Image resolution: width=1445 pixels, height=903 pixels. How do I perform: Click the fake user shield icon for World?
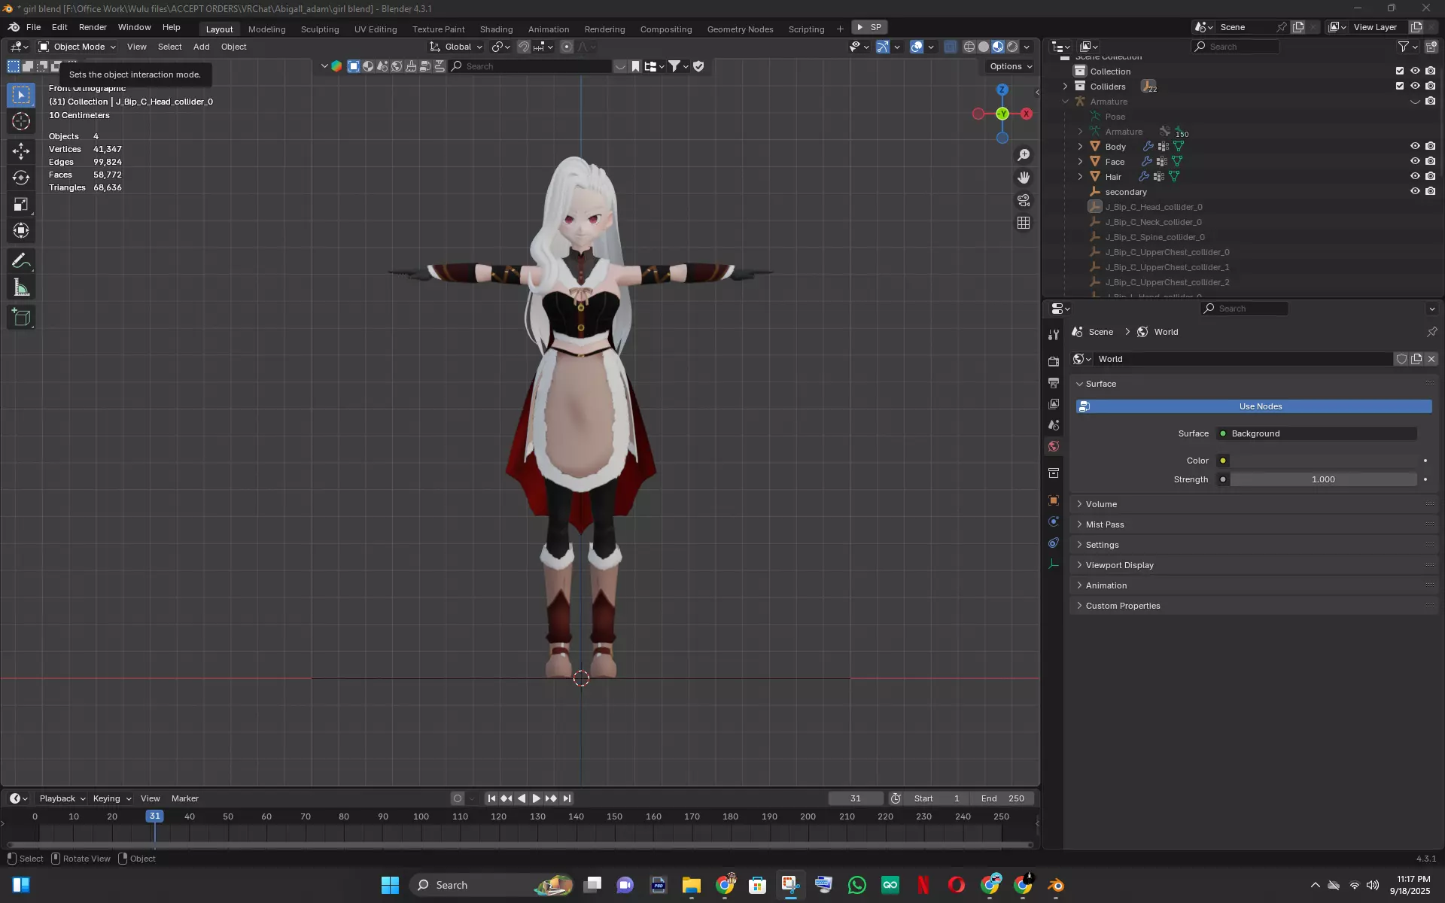point(1401,359)
